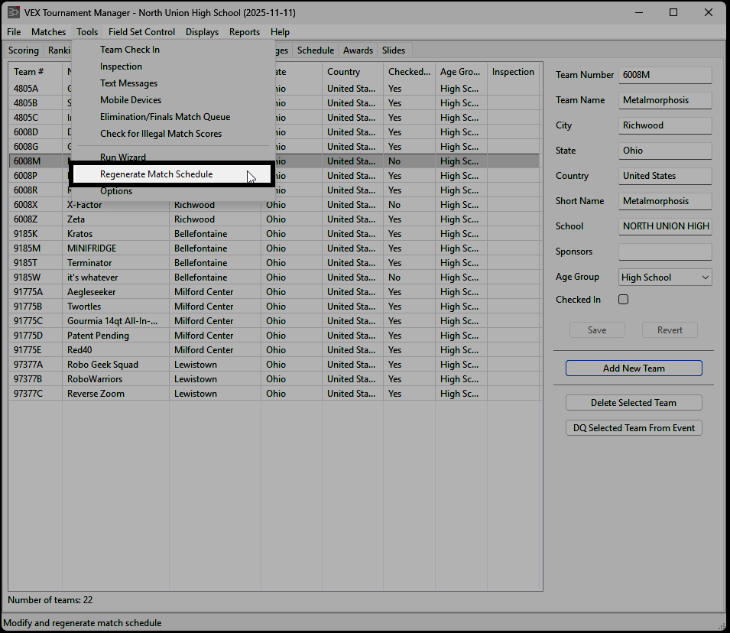Click the Team Number input field
This screenshot has height=633, width=730.
point(665,75)
